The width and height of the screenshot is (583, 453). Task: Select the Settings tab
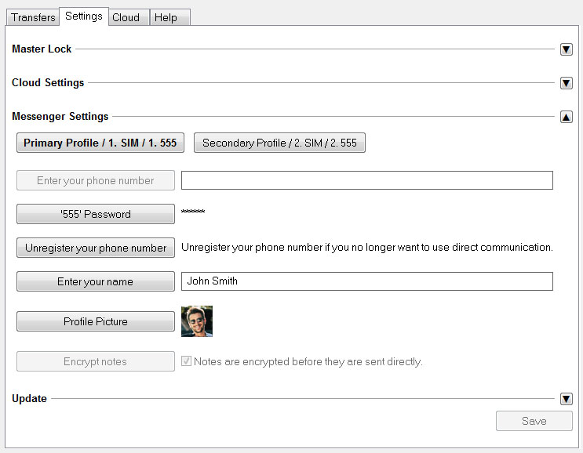[x=84, y=16]
